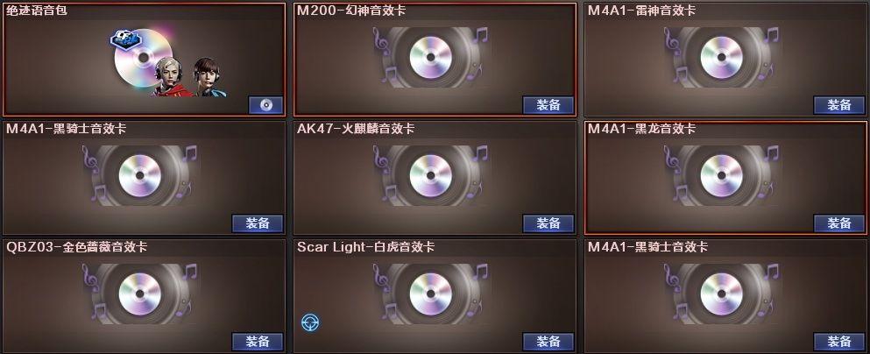Click the blue wheel icon on Scar Light-白虎 card
The width and height of the screenshot is (870, 354).
[310, 322]
